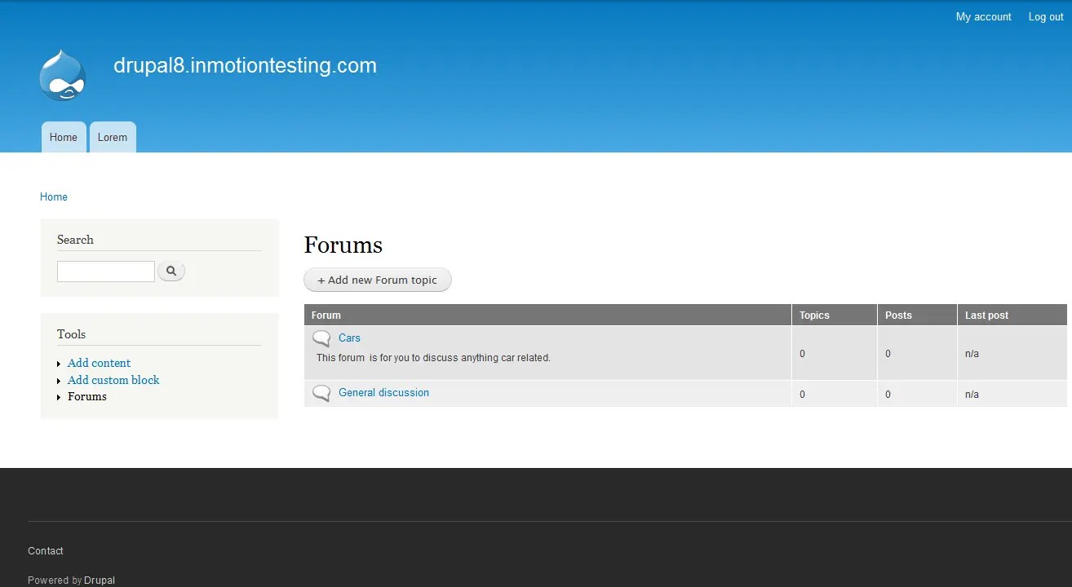Screen dimensions: 1072x587
Task: Select Forums in the Tools menu
Action: [x=87, y=396]
